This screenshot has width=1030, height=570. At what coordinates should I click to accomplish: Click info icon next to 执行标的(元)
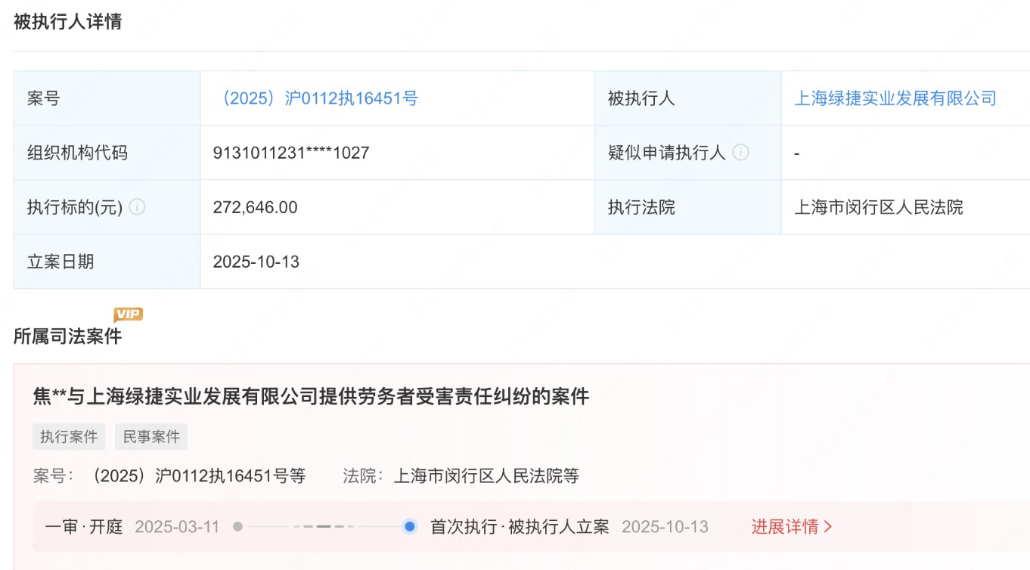tap(137, 207)
